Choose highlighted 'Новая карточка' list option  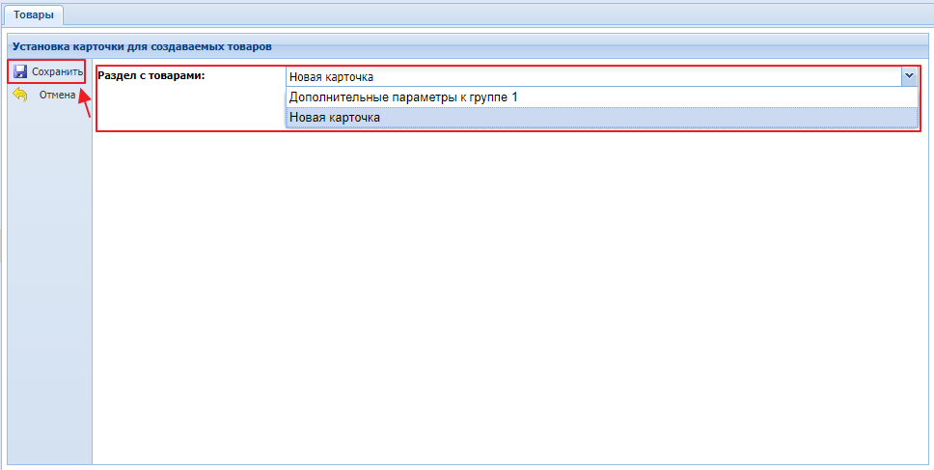[335, 117]
